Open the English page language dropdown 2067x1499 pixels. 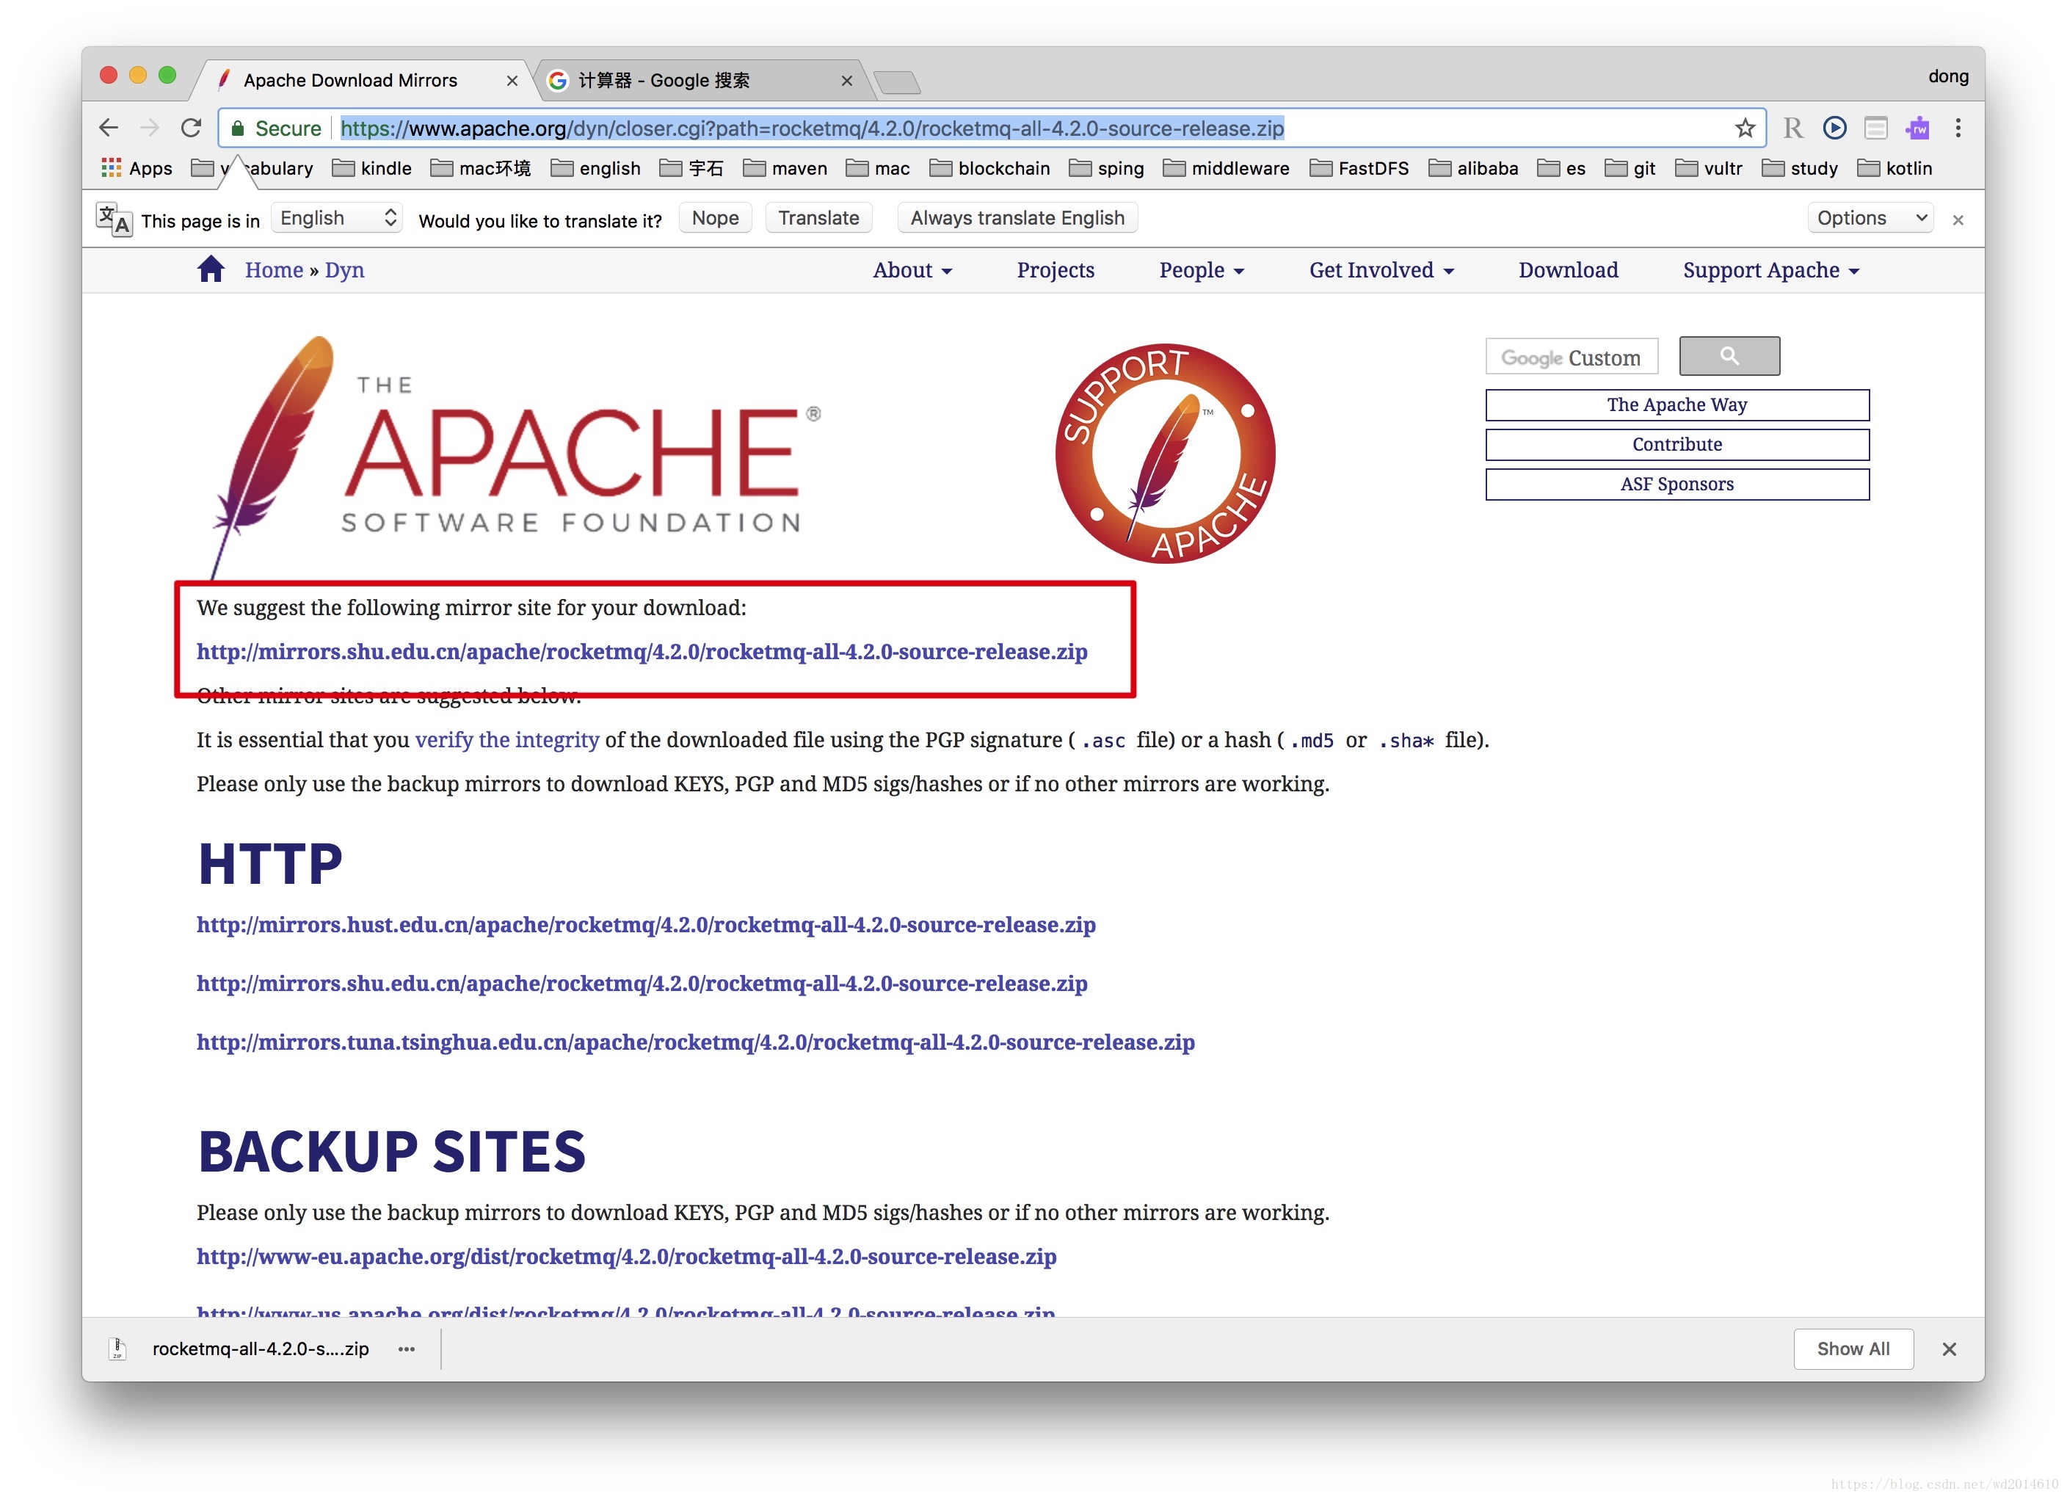coord(336,218)
